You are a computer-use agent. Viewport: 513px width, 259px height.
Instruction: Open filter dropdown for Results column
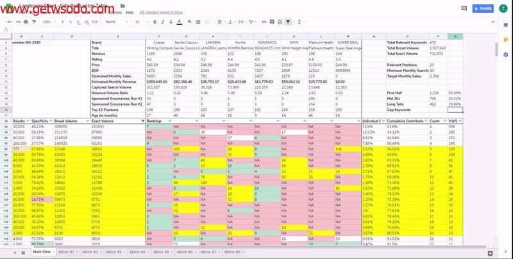coord(28,121)
